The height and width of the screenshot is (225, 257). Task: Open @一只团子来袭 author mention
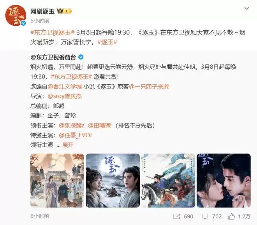(x=149, y=87)
